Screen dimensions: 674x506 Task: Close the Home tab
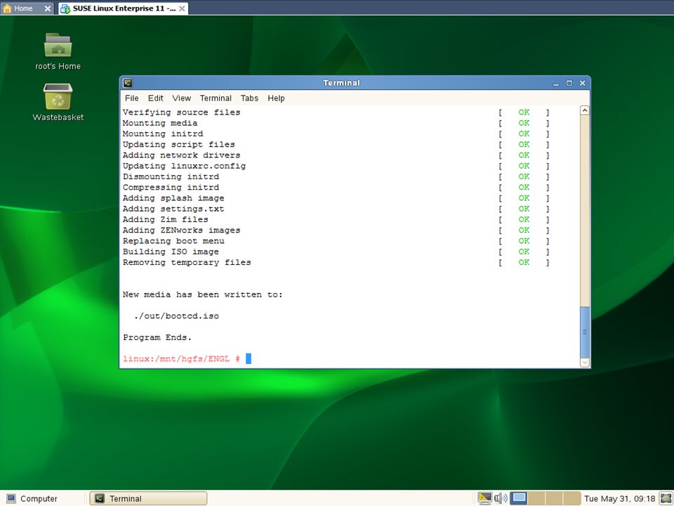48,8
